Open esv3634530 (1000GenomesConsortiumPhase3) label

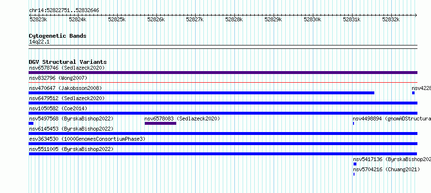click(x=87, y=139)
